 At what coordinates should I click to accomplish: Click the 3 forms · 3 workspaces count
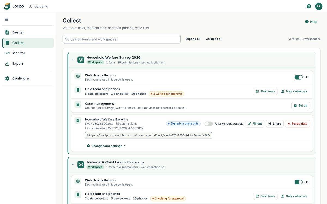[x=305, y=39]
